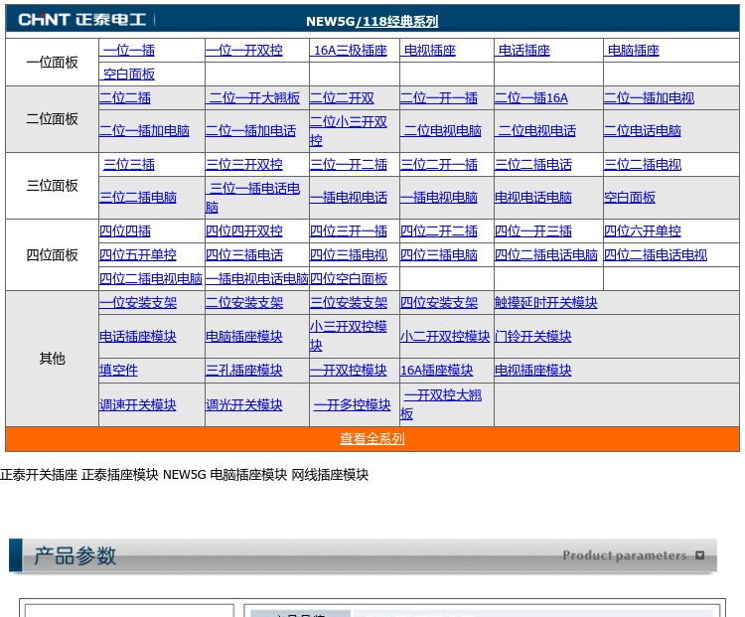Select the 四位空白面板 link

pos(349,278)
